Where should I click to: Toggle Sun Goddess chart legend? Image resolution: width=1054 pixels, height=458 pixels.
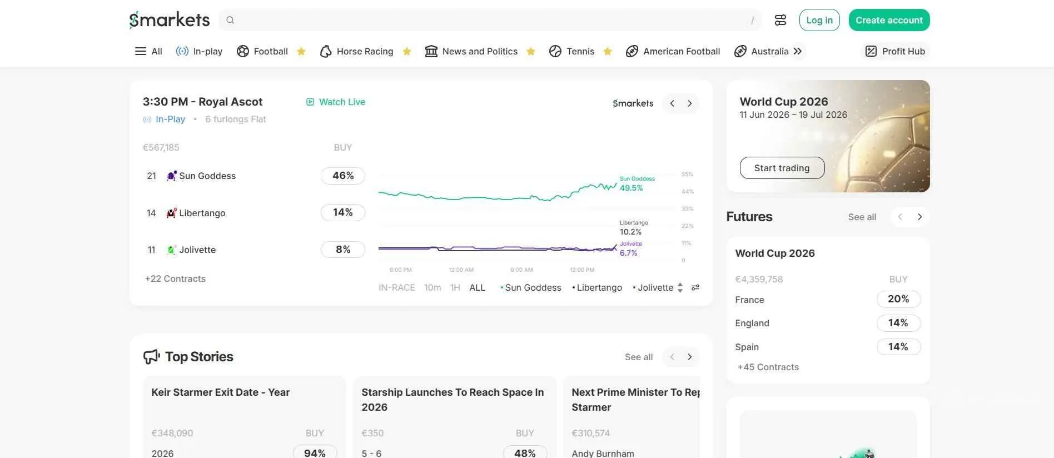pyautogui.click(x=531, y=287)
